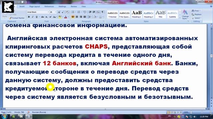The height and width of the screenshot is (119, 213).
Task: Click the Shrink Font icon
Action: click(63, 12)
